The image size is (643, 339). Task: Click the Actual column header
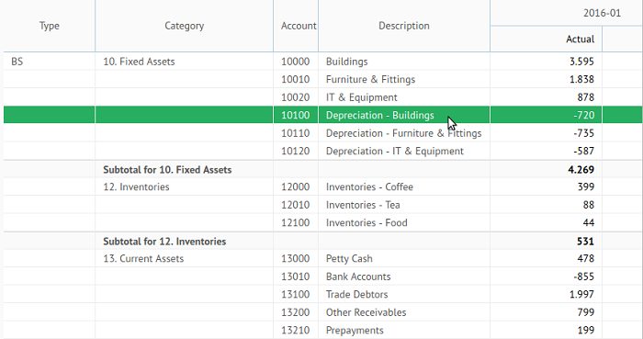point(547,39)
